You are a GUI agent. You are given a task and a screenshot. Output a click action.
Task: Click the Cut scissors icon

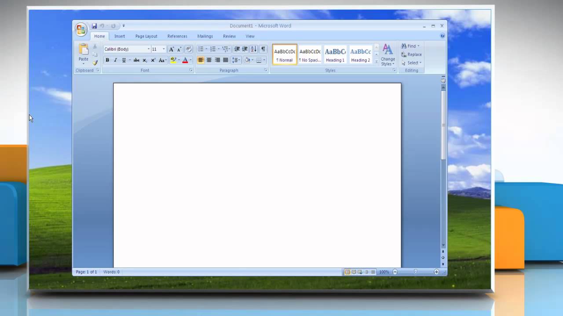coord(95,46)
